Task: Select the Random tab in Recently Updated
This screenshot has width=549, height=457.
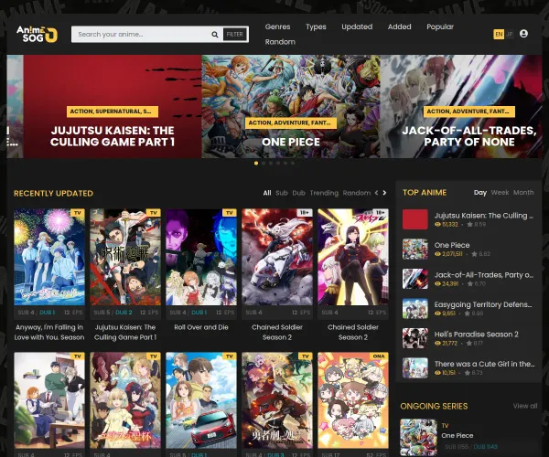Action: click(357, 193)
